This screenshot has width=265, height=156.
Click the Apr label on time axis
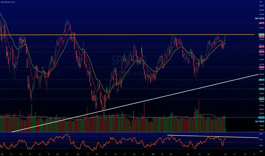(208, 154)
